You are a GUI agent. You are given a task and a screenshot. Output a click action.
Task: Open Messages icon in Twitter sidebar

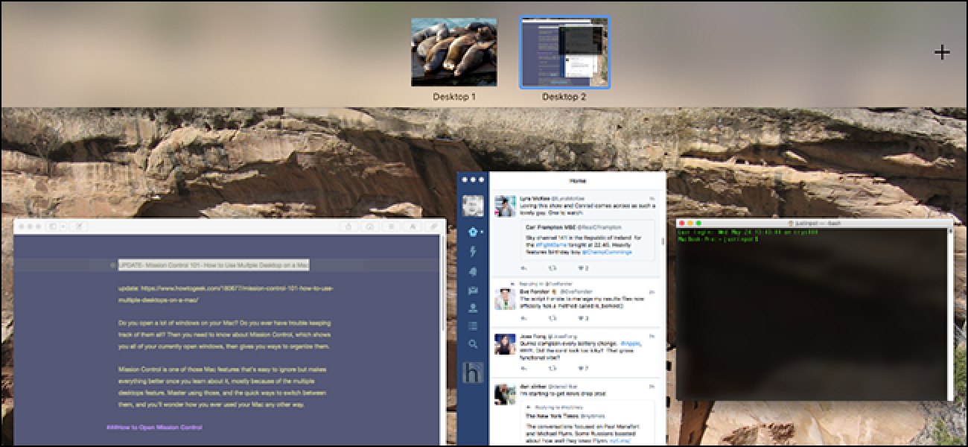(x=472, y=290)
